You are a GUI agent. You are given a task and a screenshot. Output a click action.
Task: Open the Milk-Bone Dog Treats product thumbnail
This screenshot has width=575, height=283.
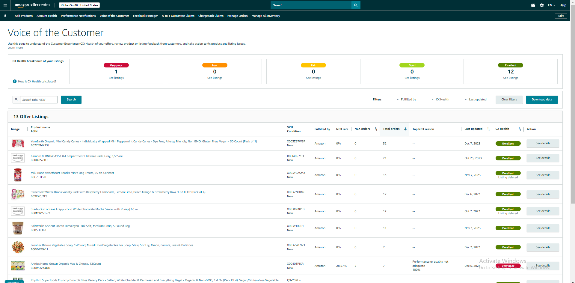[x=18, y=175]
